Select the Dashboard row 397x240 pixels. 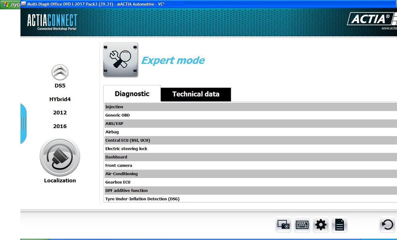[251, 157]
